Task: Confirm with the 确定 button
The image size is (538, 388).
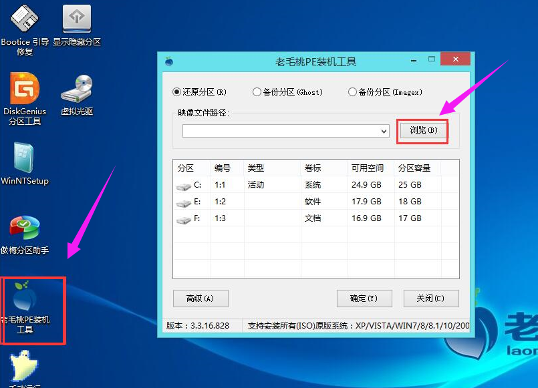Action: point(364,299)
